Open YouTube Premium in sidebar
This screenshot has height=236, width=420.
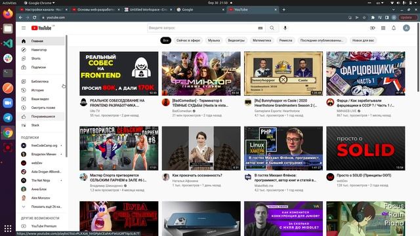pyautogui.click(x=40, y=226)
